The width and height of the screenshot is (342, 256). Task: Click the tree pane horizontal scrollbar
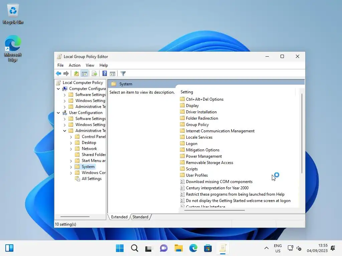tap(75, 217)
